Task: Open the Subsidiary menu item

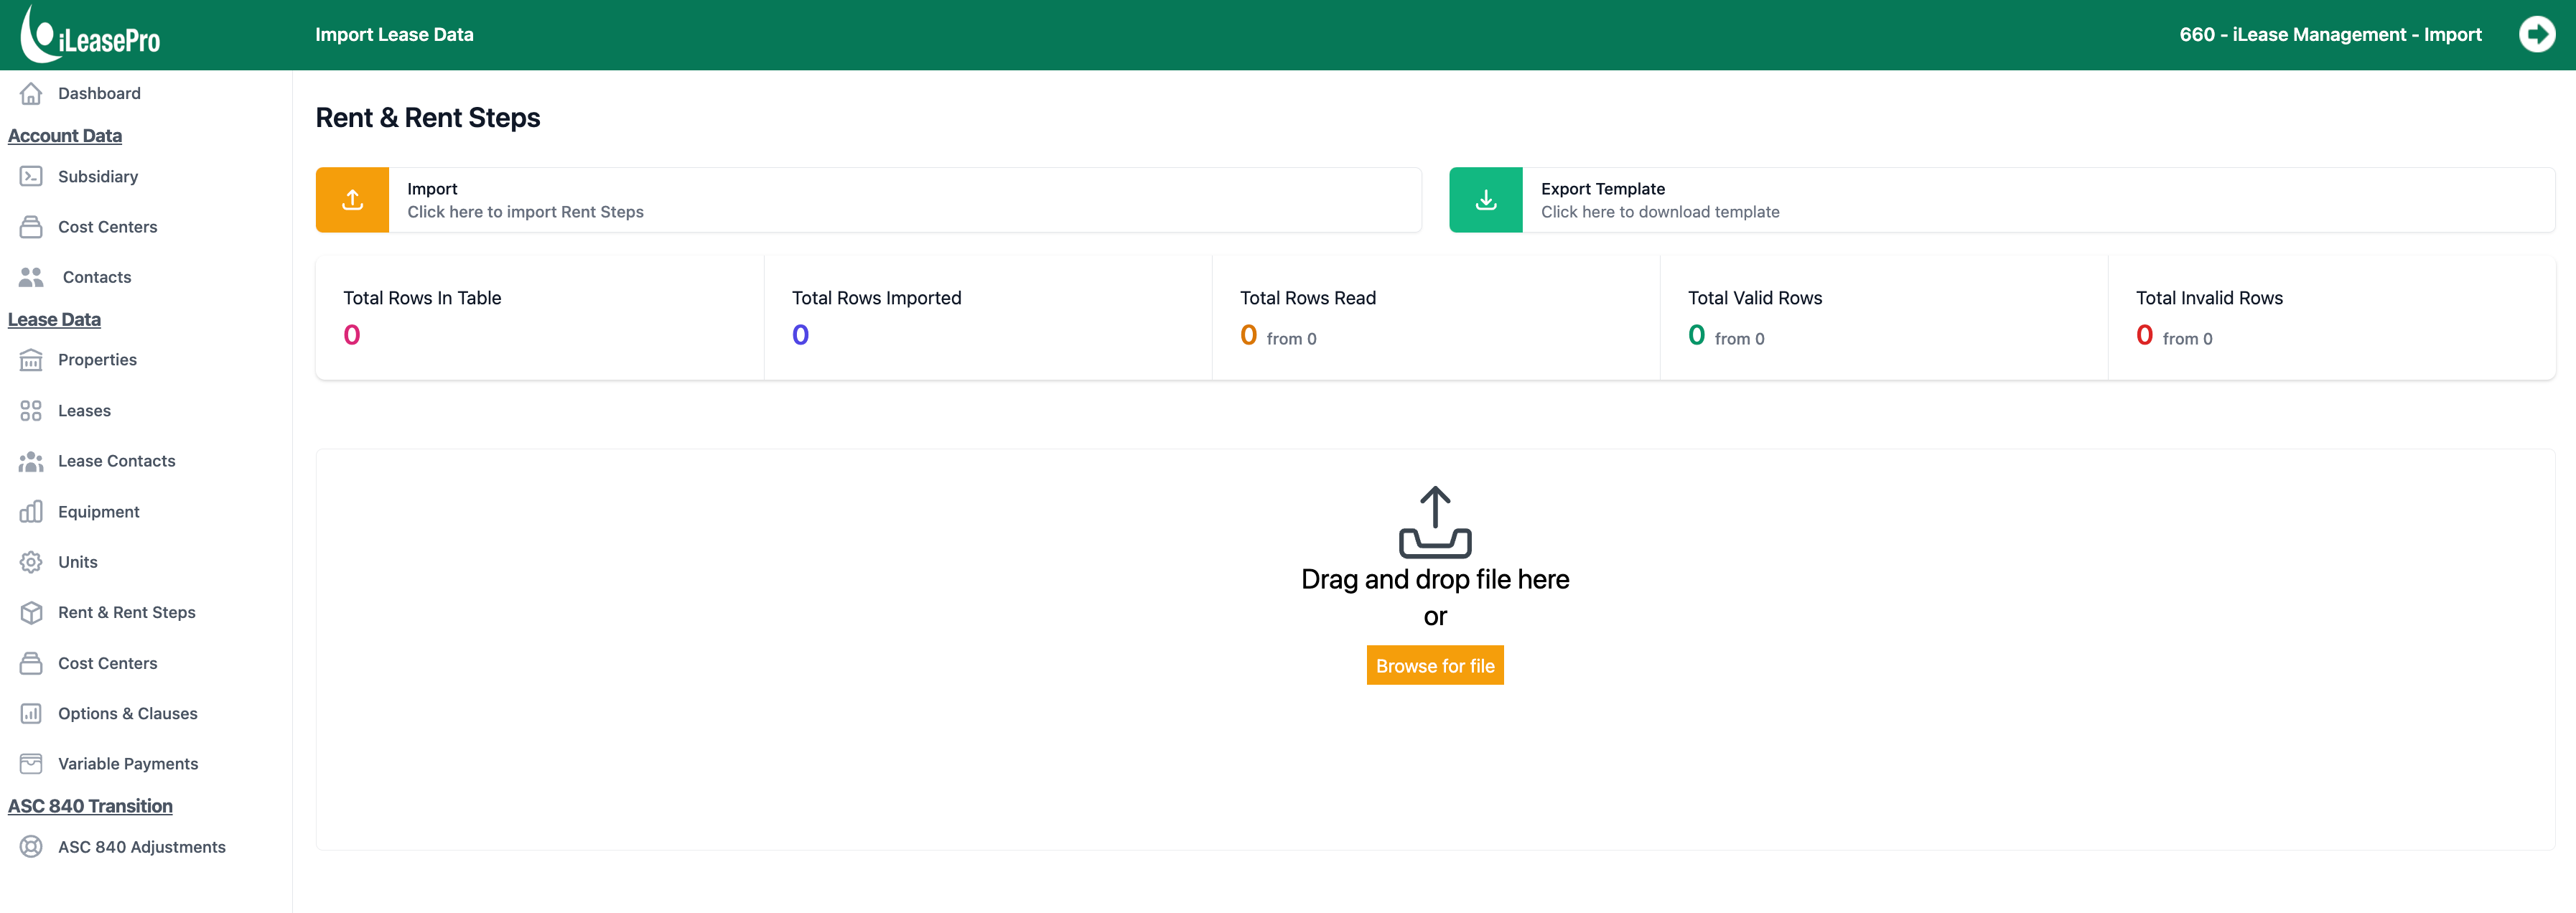Action: 98,177
